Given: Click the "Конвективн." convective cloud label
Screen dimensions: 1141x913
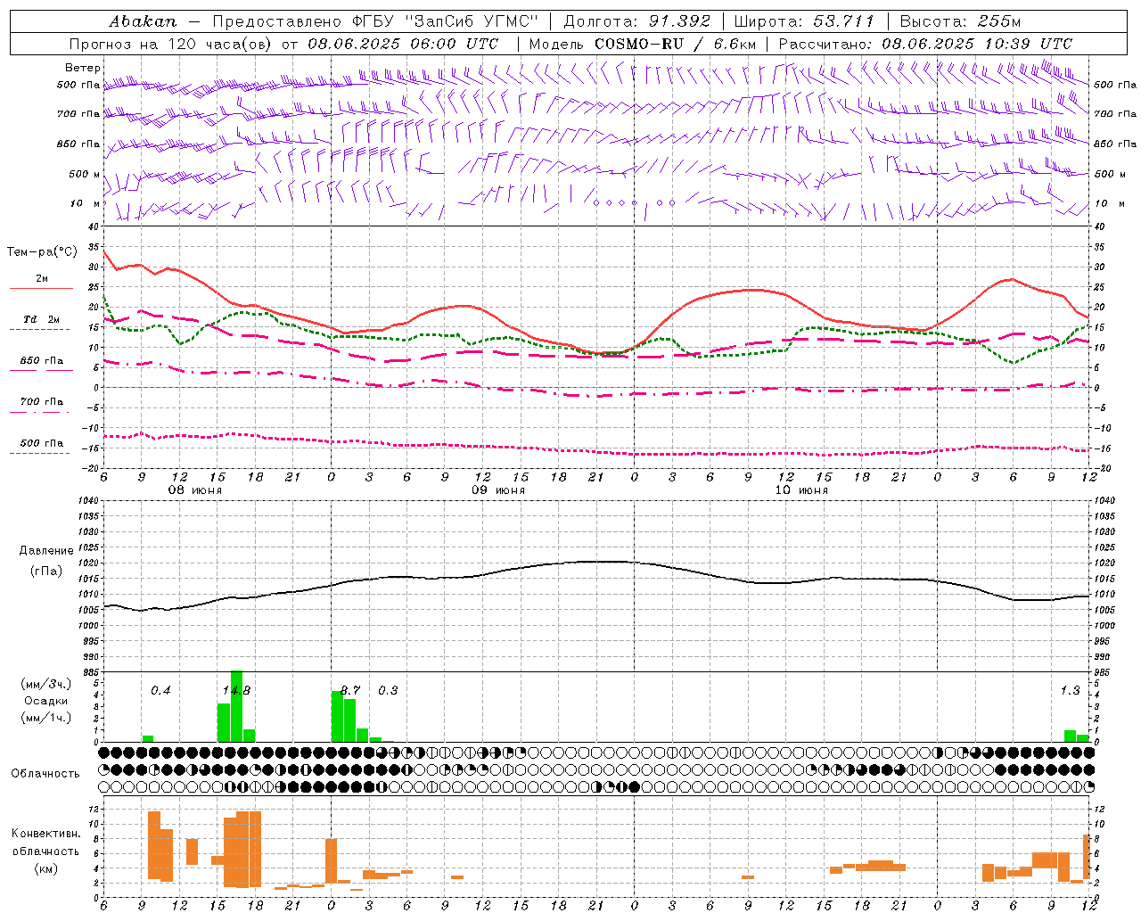Looking at the screenshot, I should pos(45,834).
